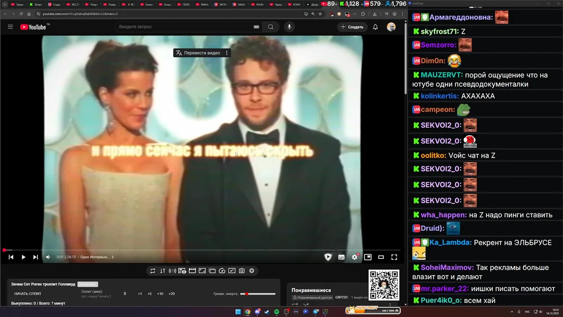Open on-screen keyboard icon in search box
The image size is (563, 317).
tap(256, 27)
